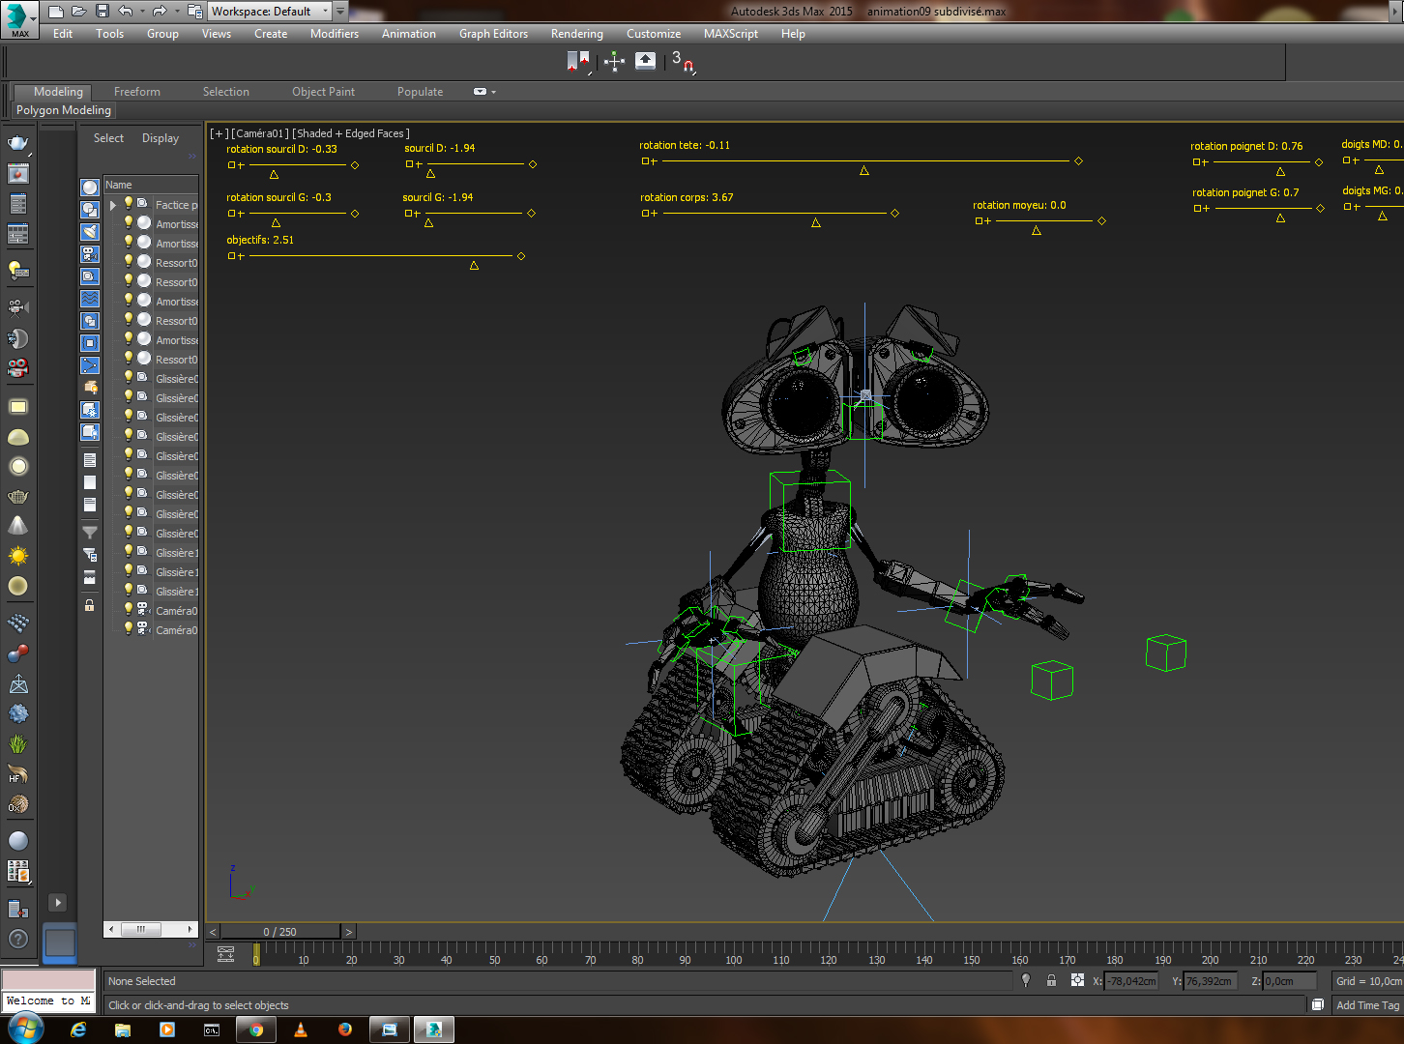
Task: Click the Hair and Fur HF icon
Action: click(18, 774)
